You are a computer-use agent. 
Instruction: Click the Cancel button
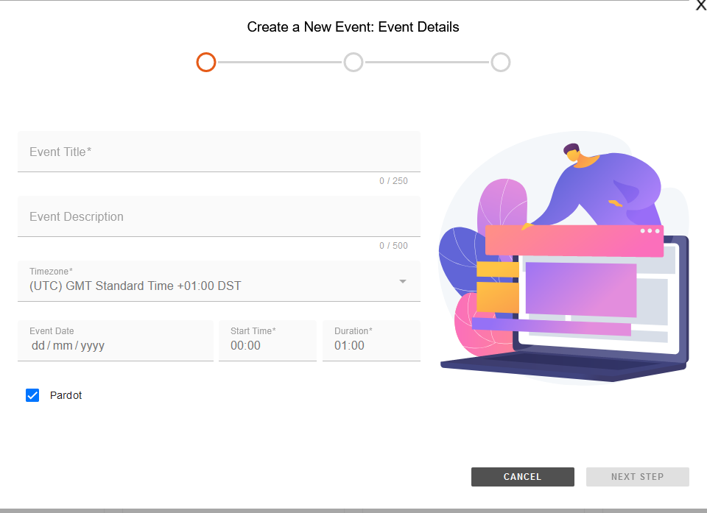click(523, 477)
